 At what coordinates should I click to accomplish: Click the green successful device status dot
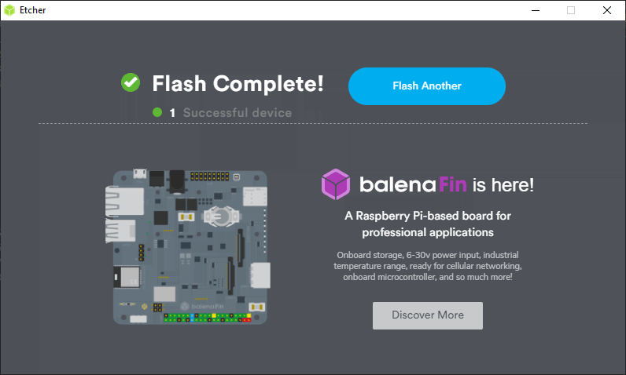pos(157,112)
